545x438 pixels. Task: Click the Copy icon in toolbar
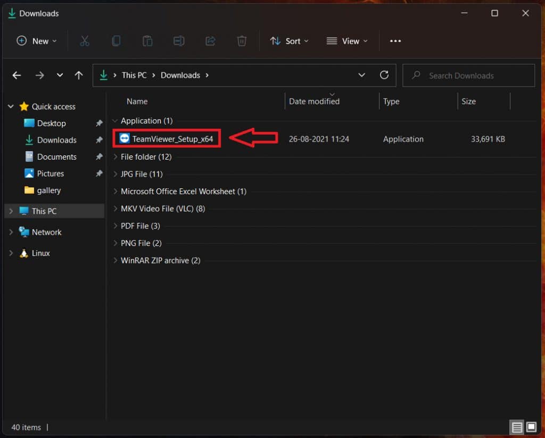pos(116,41)
